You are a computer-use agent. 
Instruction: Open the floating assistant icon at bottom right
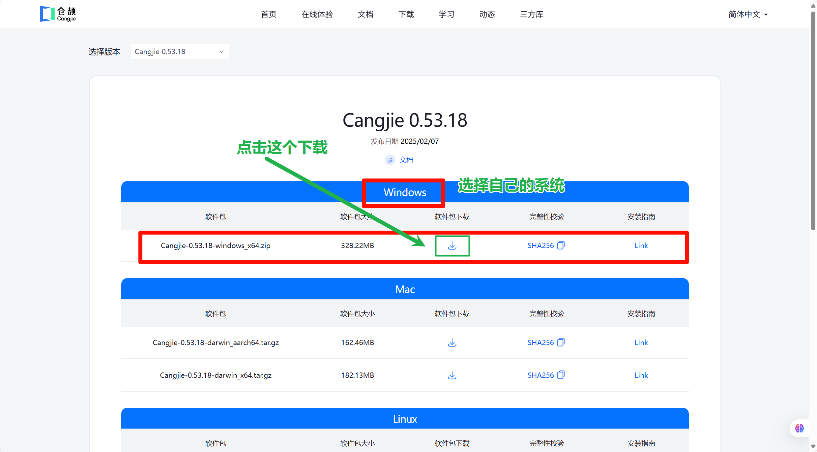(x=799, y=428)
